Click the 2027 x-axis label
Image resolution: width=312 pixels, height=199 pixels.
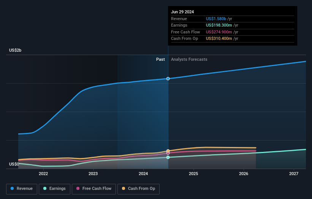(x=294, y=174)
